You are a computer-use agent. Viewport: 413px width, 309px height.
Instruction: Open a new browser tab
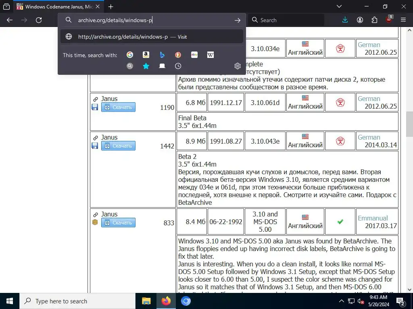coord(111,6)
